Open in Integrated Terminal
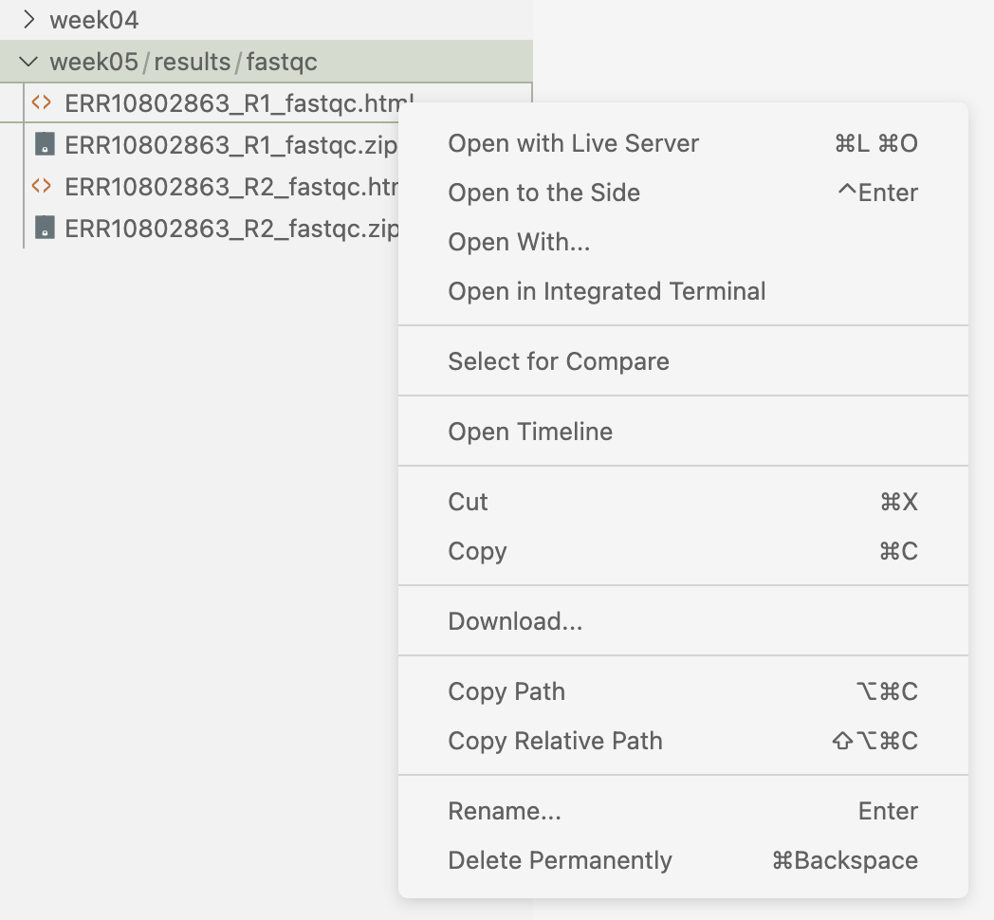This screenshot has height=920, width=994. pyautogui.click(x=606, y=291)
